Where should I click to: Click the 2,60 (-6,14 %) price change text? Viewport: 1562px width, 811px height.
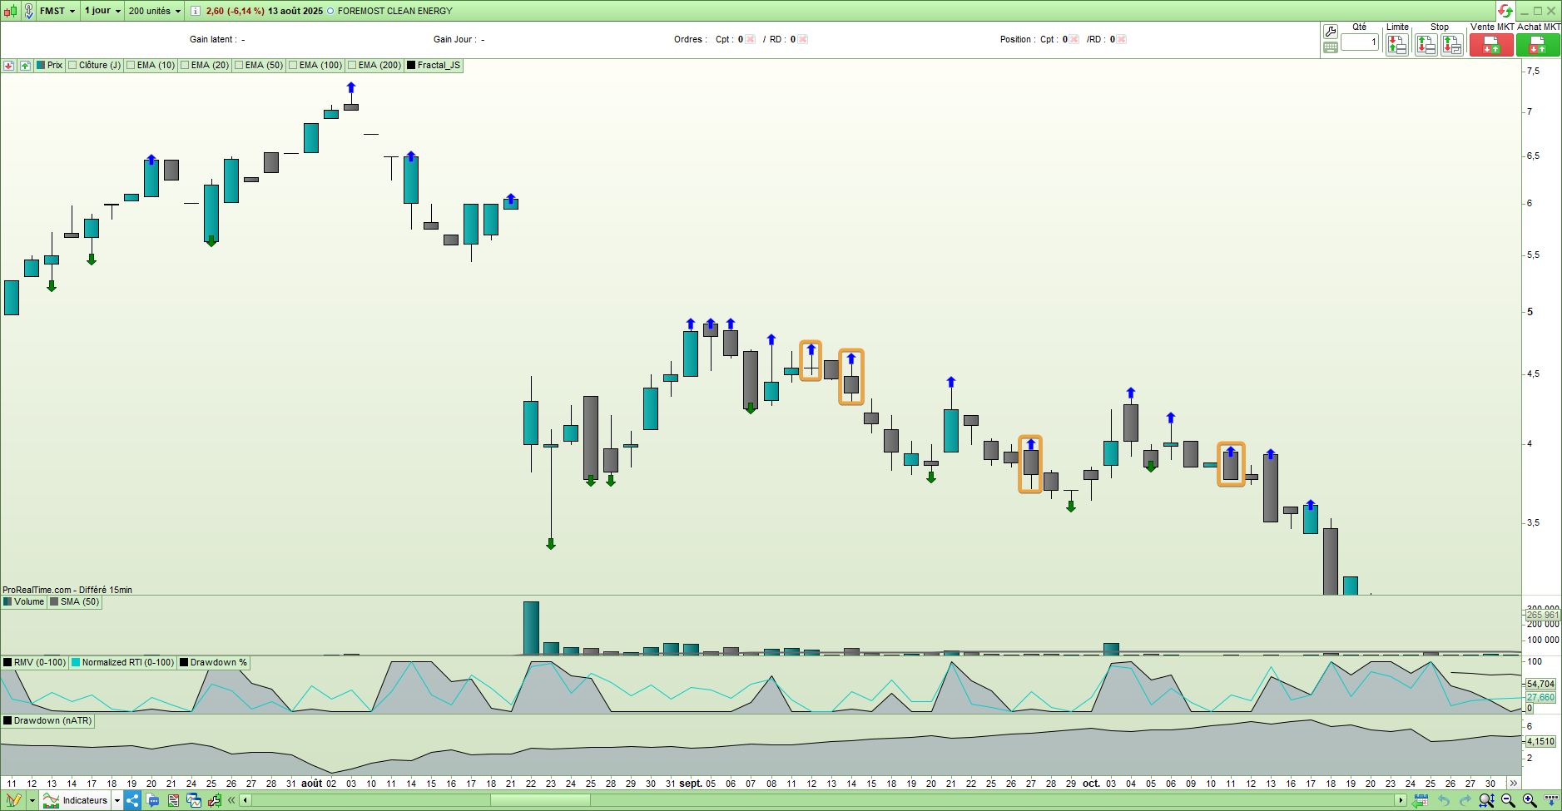point(236,11)
